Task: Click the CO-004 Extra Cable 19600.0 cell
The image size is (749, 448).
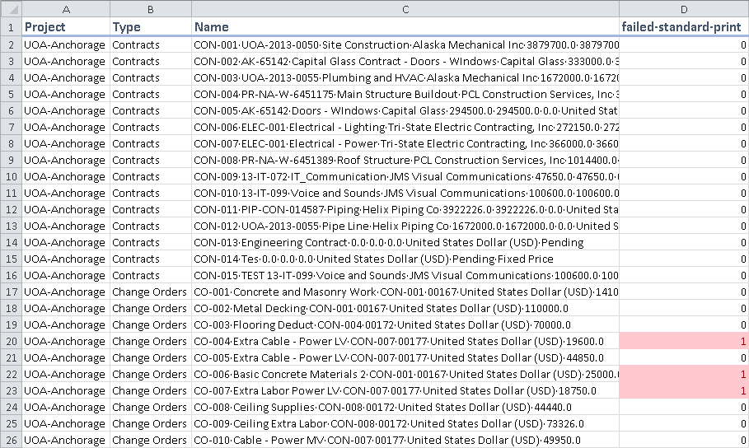Action: coord(405,342)
